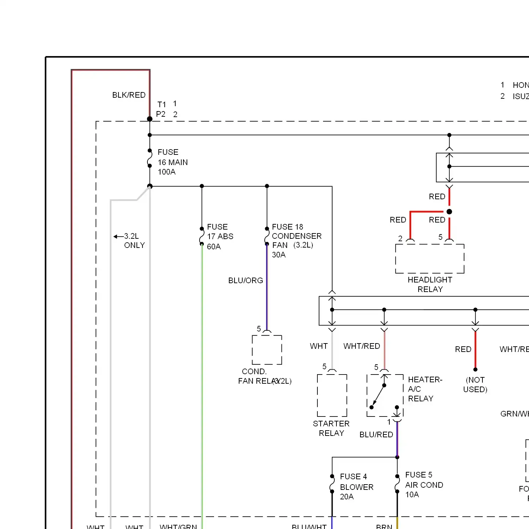
Task: Click the Headlight Relay dashed box
Action: [x=430, y=259]
